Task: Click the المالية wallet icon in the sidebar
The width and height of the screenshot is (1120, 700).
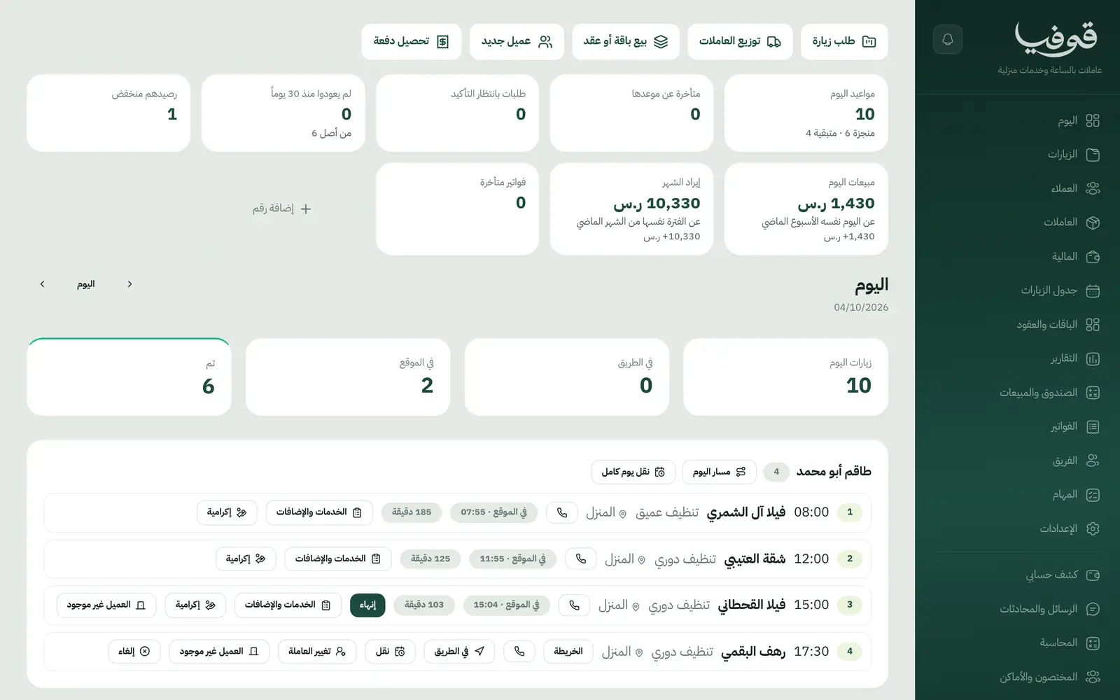Action: point(1093,257)
